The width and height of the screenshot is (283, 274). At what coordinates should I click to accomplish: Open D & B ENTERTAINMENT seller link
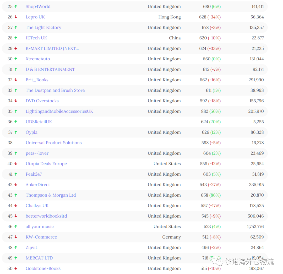point(50,69)
